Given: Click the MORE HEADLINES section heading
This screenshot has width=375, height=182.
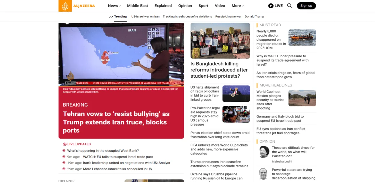Looking at the screenshot, I should (x=276, y=85).
